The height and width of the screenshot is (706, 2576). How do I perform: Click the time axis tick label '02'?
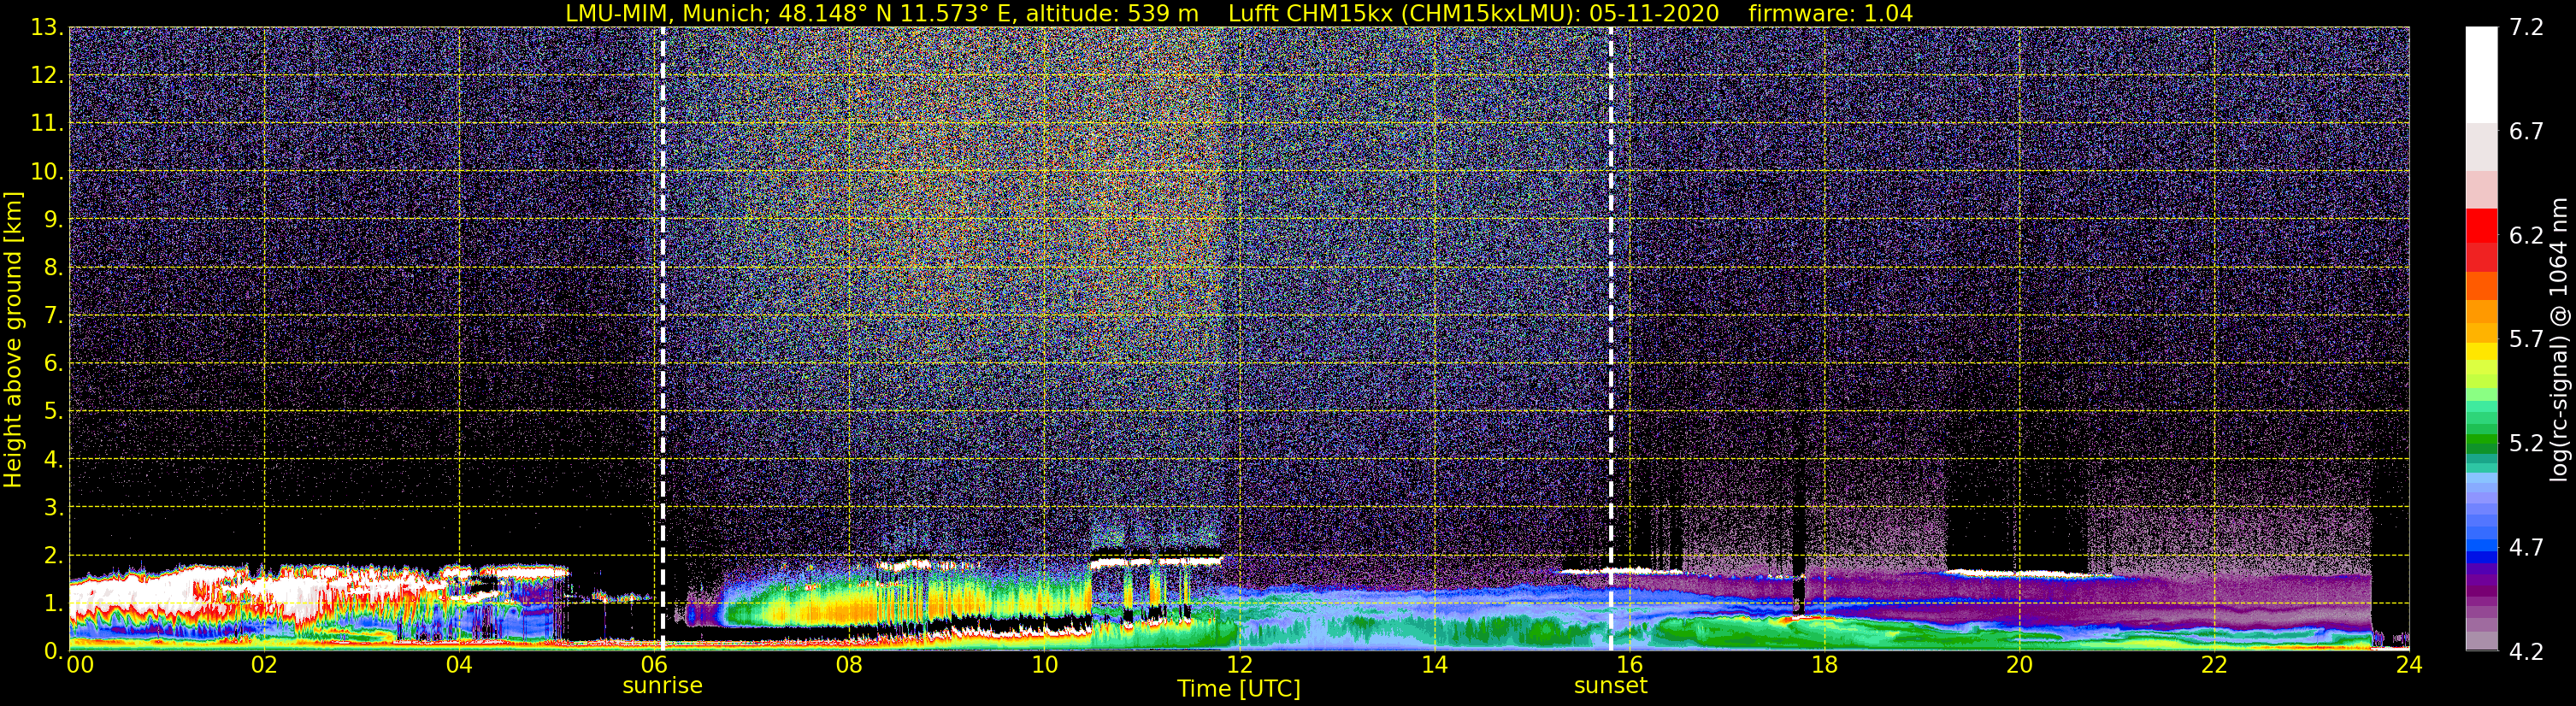click(x=263, y=665)
